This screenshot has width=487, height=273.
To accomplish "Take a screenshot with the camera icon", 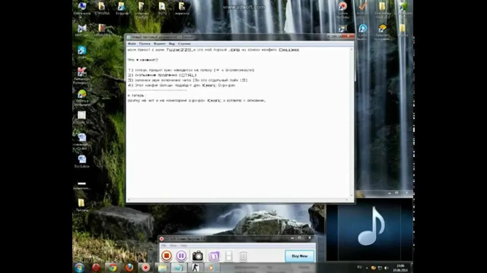I will click(x=197, y=256).
